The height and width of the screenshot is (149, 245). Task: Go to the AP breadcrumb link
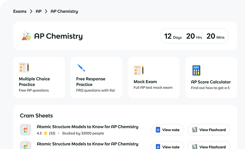[x=39, y=11]
